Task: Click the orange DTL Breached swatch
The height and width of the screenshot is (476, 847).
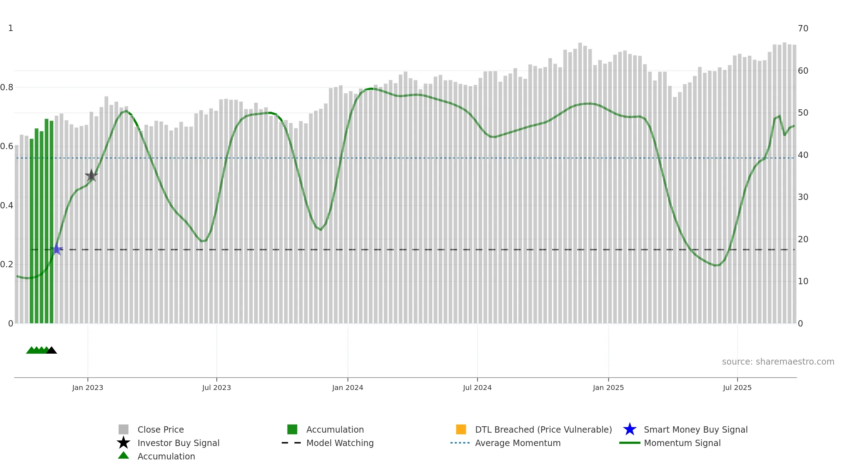Action: tap(461, 429)
